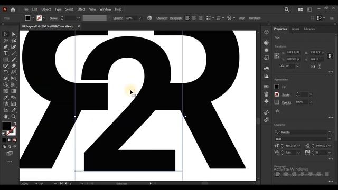Toggle Draw Normal mode
The width and height of the screenshot is (338, 190).
(x=4, y=147)
